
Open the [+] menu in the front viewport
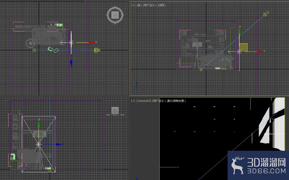[x=133, y=5]
